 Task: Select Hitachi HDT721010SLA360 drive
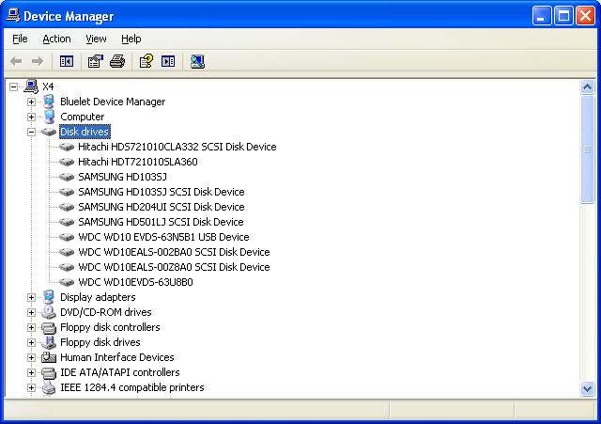pos(138,162)
